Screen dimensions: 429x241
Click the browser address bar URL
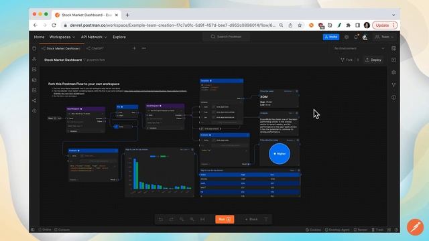pos(173,25)
